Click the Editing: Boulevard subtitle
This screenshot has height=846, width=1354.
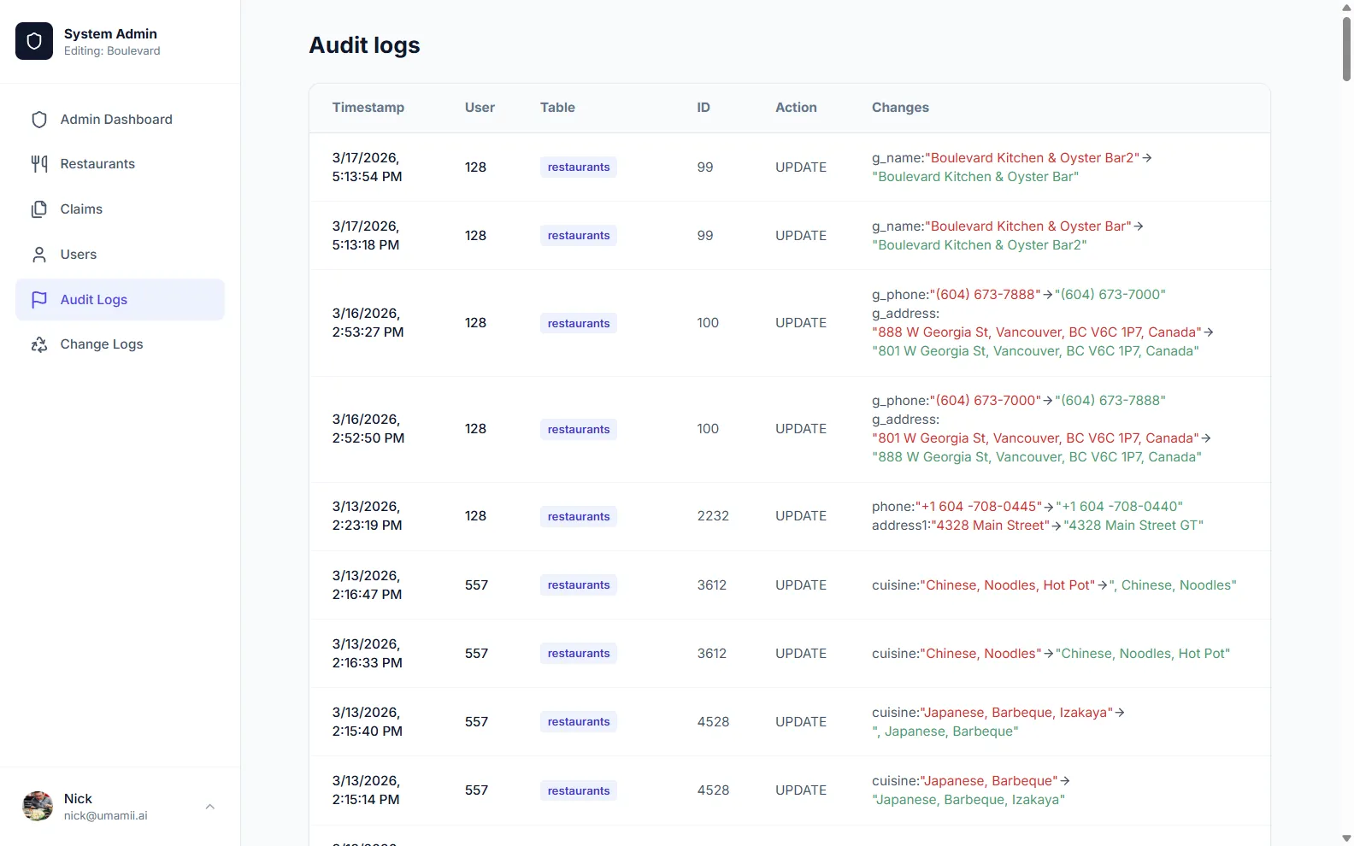(x=112, y=51)
